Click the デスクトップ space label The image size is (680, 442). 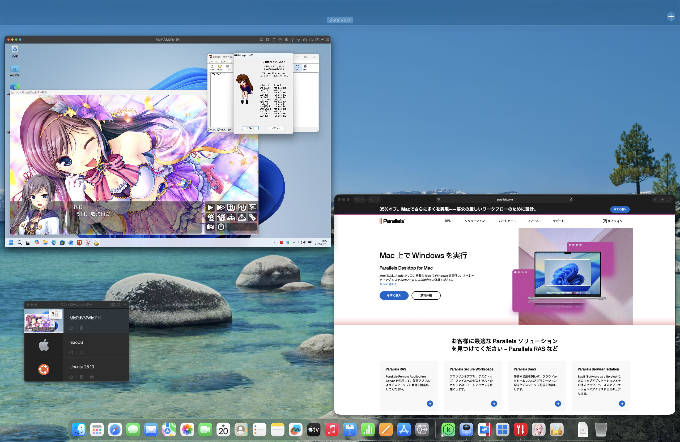click(340, 20)
